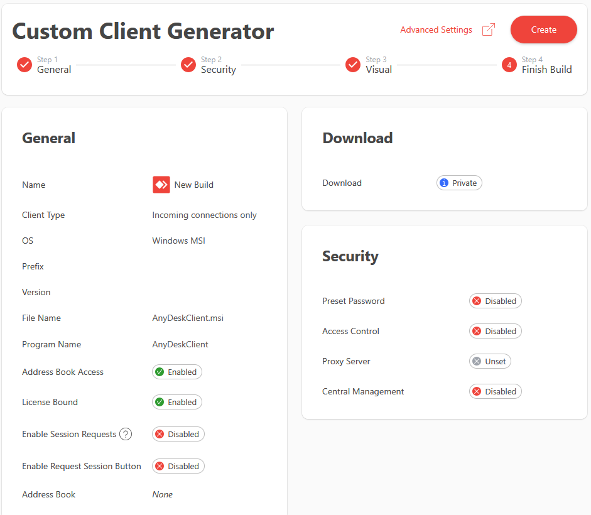Click the 'Address Book Access' label
The width and height of the screenshot is (591, 515).
point(63,372)
